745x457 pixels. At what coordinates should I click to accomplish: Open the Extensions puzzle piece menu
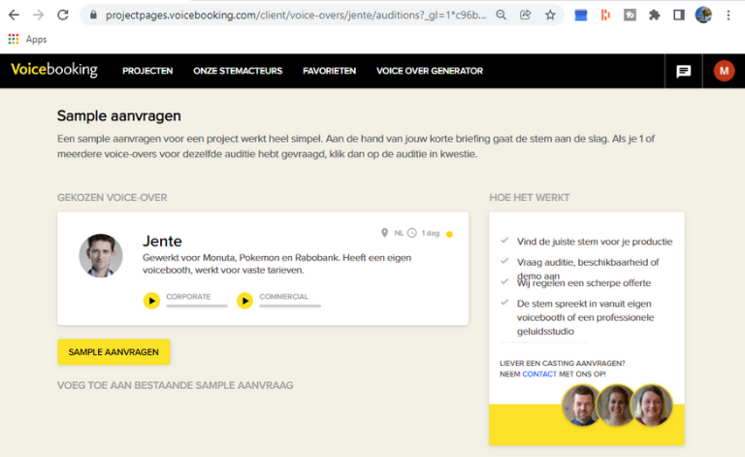tap(655, 16)
